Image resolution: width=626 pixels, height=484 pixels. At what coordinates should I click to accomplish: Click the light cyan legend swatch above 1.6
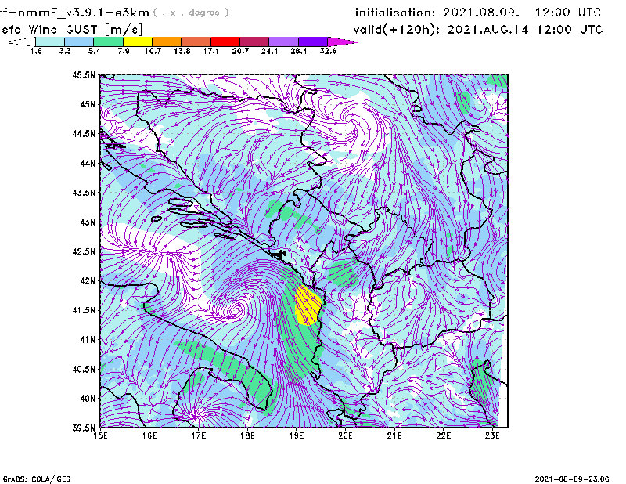[x=50, y=42]
